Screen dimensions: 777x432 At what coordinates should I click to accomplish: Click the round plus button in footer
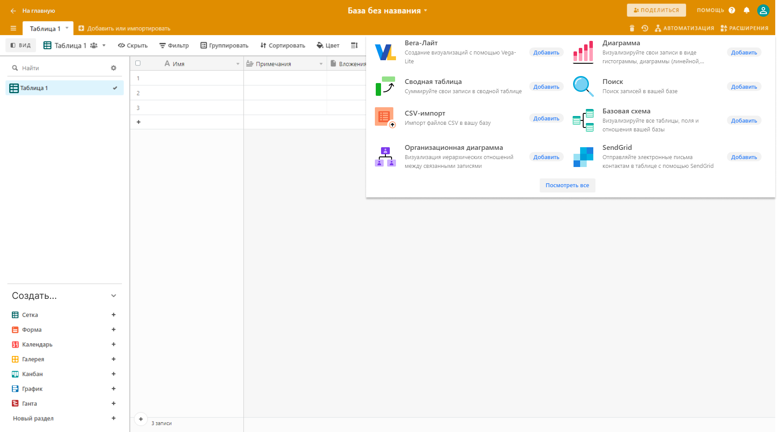[x=141, y=419]
